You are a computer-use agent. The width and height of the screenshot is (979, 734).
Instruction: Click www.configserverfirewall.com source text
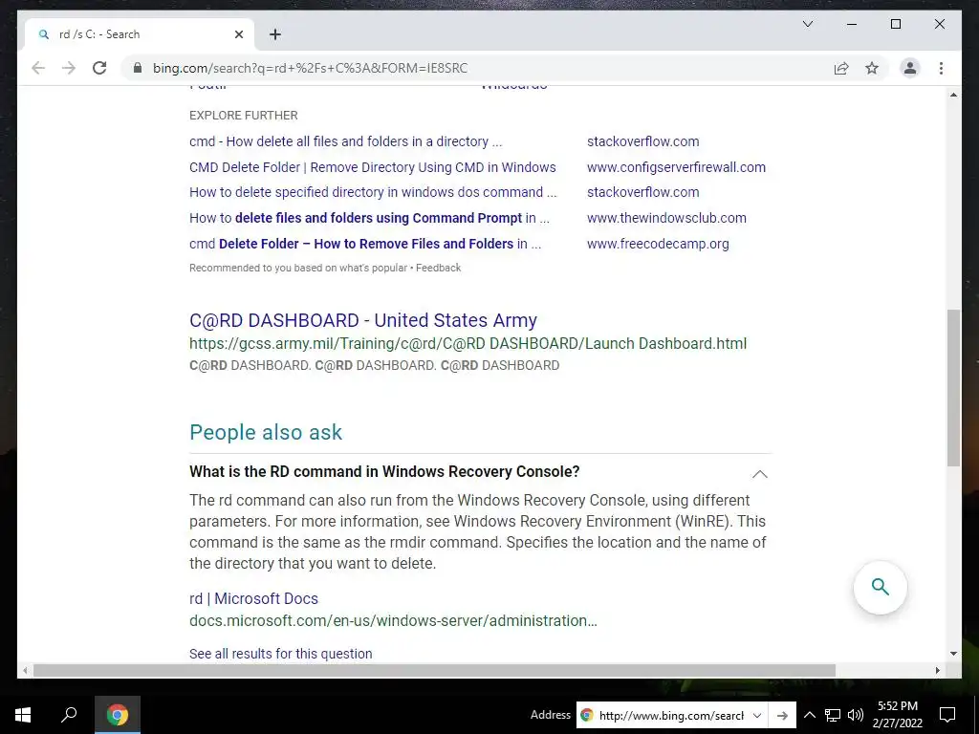676,167
